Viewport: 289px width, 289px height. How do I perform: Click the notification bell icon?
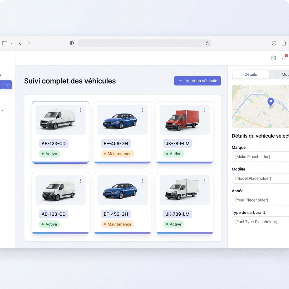pyautogui.click(x=284, y=58)
